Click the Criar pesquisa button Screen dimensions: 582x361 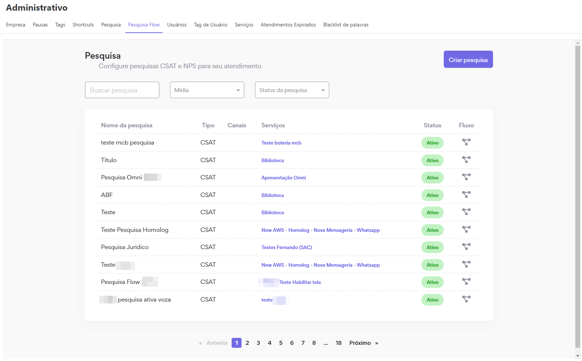point(468,59)
